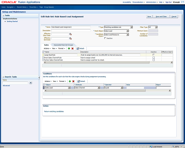
Task: Check Inactive for the Partner Sales Channel Rule
Action: click(153, 60)
